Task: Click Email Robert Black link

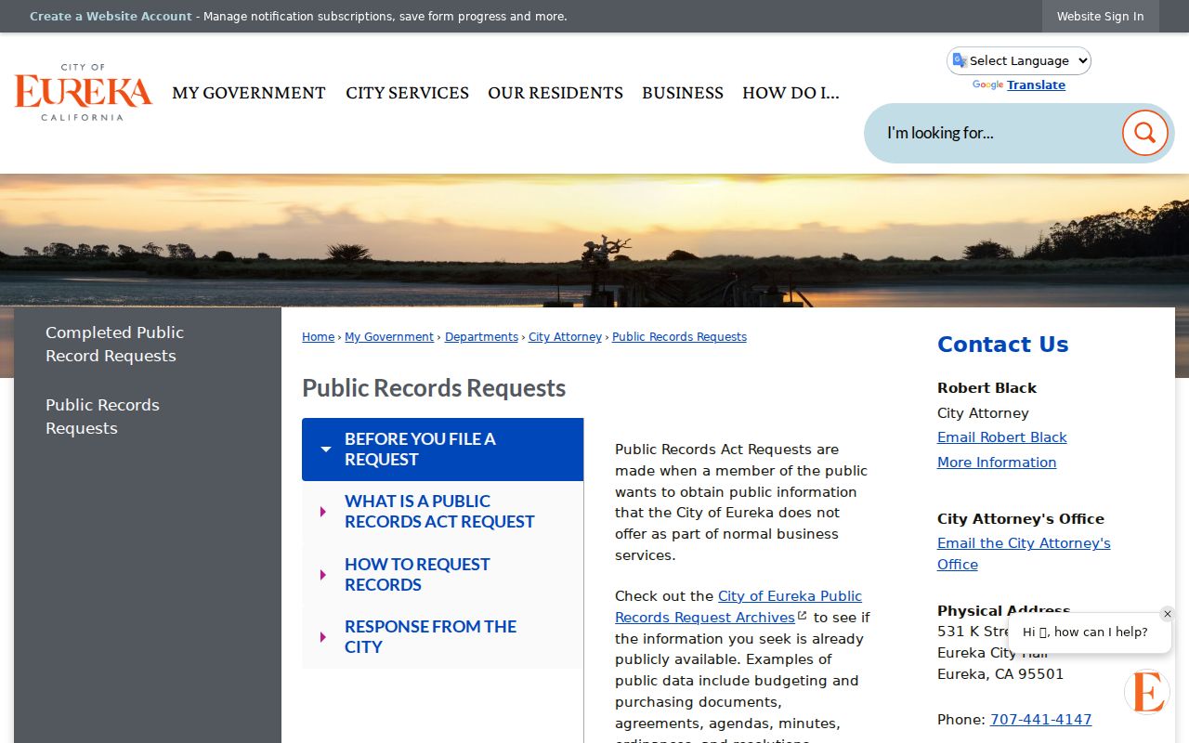Action: [1002, 437]
